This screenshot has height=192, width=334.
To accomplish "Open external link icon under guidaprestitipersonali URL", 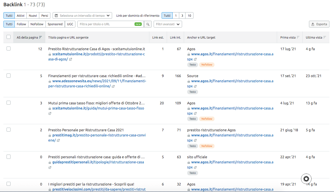I will [x=50, y=168].
